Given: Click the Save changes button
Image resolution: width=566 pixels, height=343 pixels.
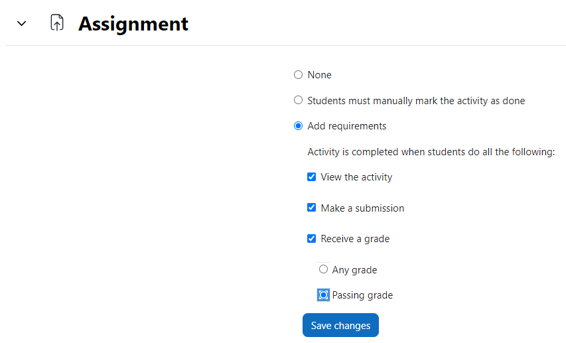Looking at the screenshot, I should 341,325.
